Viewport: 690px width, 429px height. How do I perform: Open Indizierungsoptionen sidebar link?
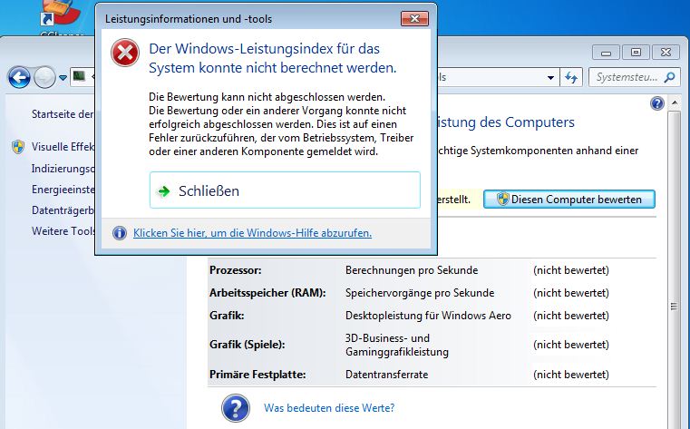63,169
